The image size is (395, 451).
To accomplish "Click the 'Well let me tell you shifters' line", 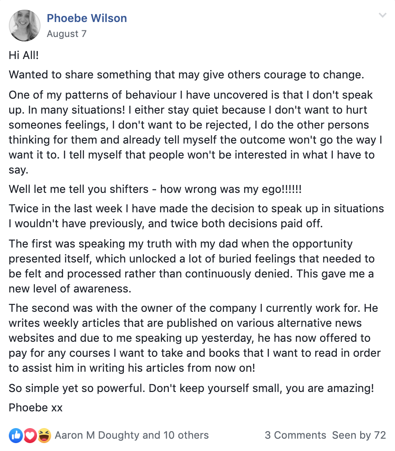I will pyautogui.click(x=155, y=189).
